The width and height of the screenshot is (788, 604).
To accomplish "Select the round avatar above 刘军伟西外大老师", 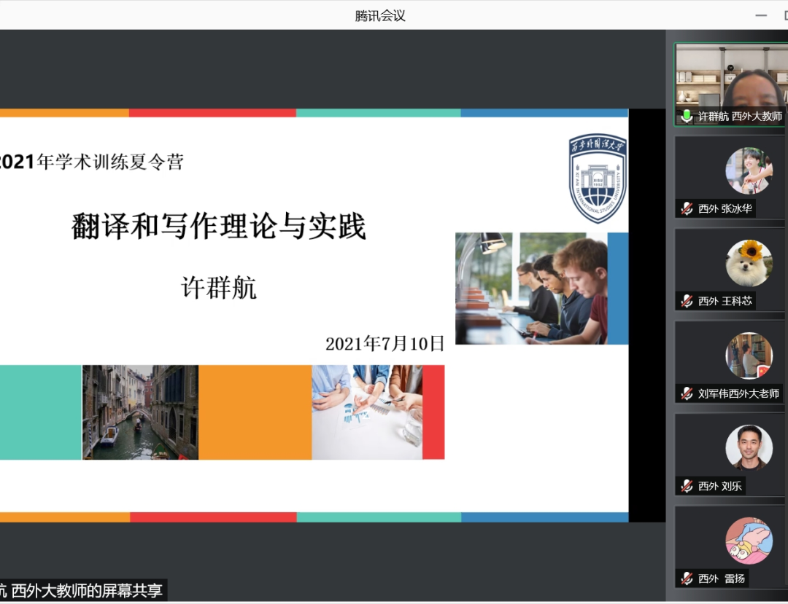I will pos(749,356).
